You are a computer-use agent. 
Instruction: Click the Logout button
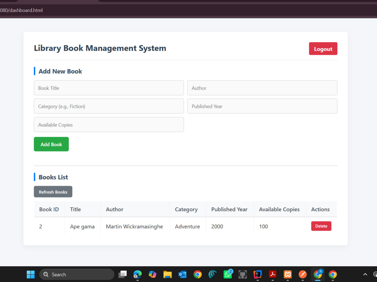tap(323, 49)
